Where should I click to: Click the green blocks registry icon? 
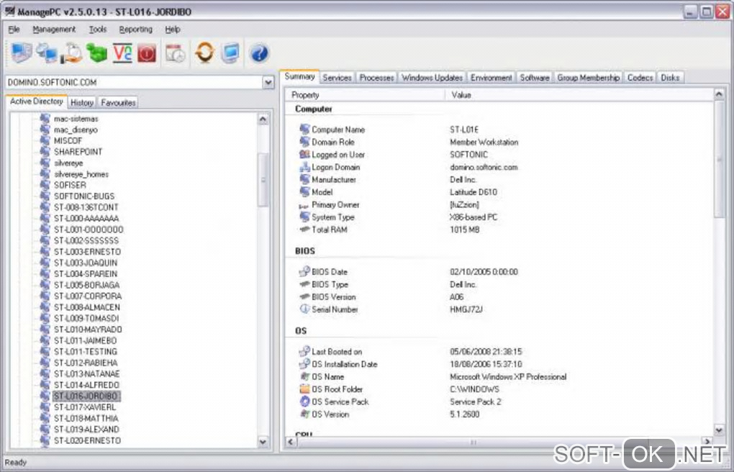click(x=97, y=53)
